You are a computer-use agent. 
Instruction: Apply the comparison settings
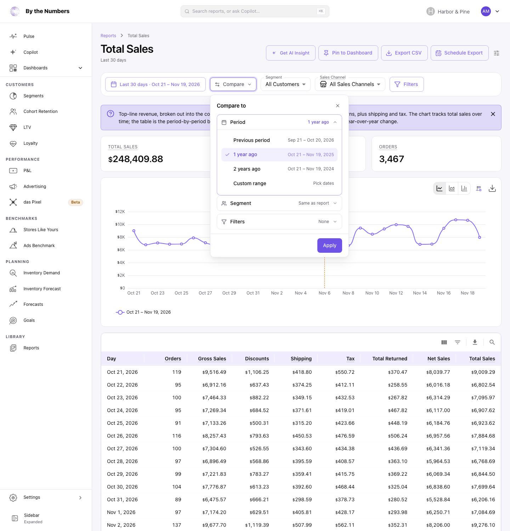click(x=330, y=246)
